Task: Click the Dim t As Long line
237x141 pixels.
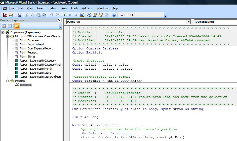Action: click(85, 117)
